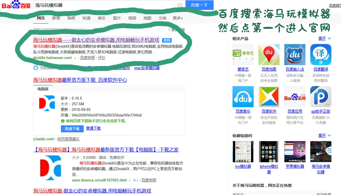Switch to 知道 tab
341x195 pixels.
87,18
